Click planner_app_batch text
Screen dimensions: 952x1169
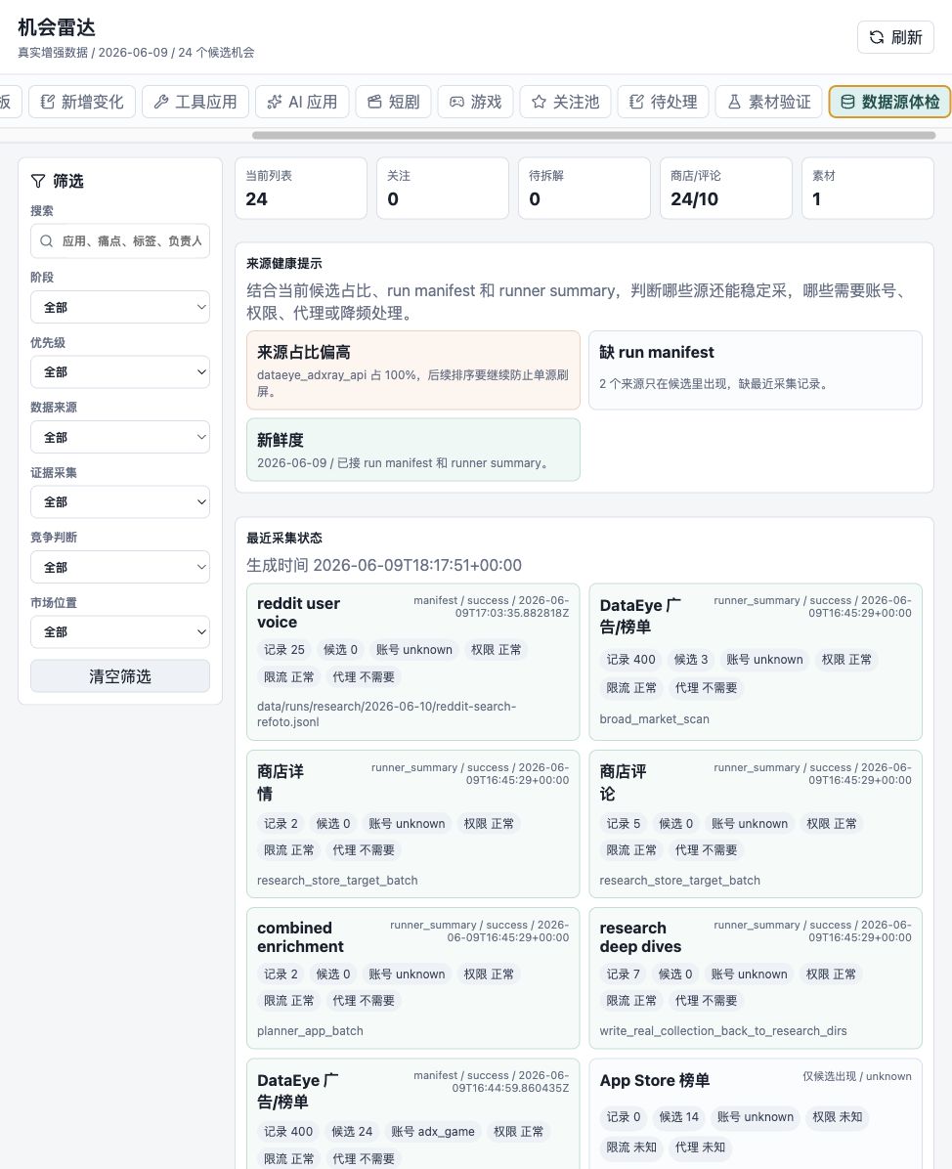pos(310,1031)
